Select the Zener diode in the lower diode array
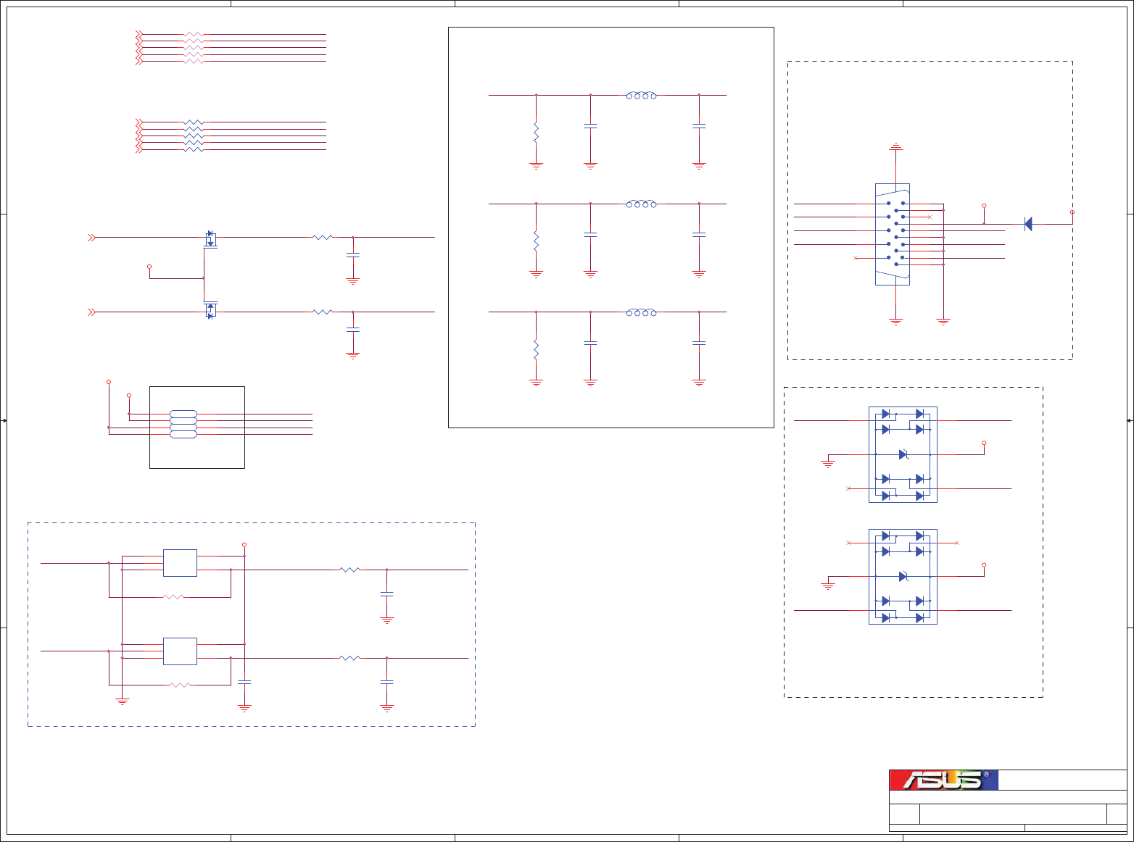1134x842 pixels. [903, 577]
